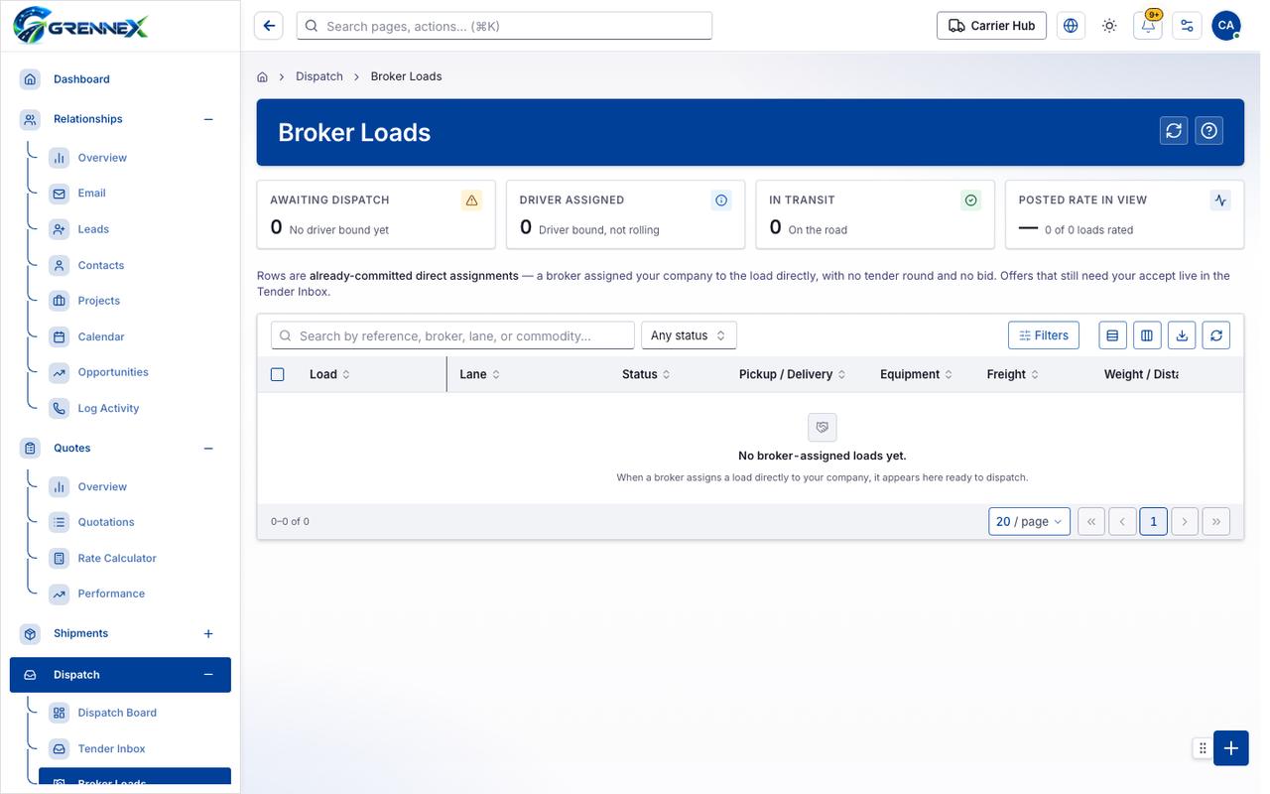
Task: Expand the Shipments sidebar section
Action: 208,633
